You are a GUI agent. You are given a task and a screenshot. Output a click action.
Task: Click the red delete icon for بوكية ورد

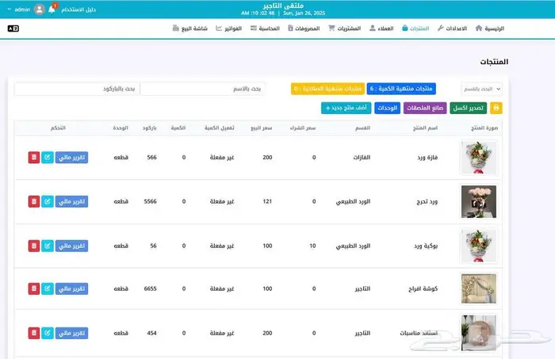(x=33, y=245)
